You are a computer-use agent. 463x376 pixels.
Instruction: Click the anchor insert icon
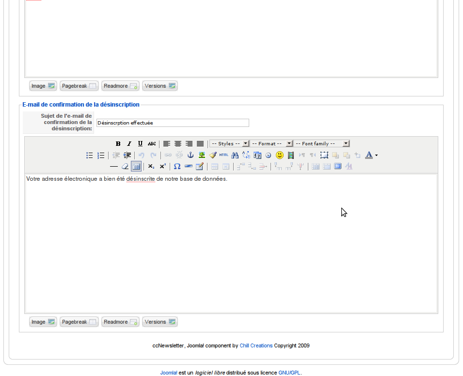pyautogui.click(x=191, y=155)
